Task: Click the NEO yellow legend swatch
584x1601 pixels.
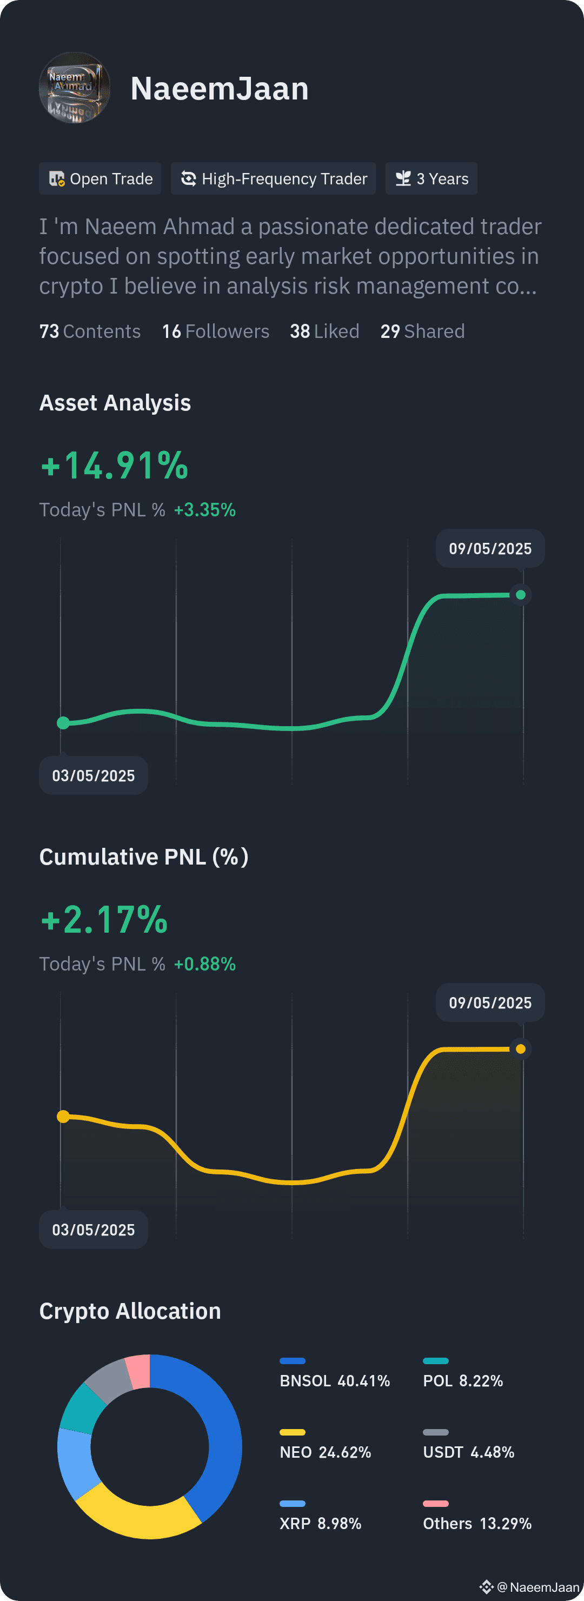Action: coord(293,1432)
